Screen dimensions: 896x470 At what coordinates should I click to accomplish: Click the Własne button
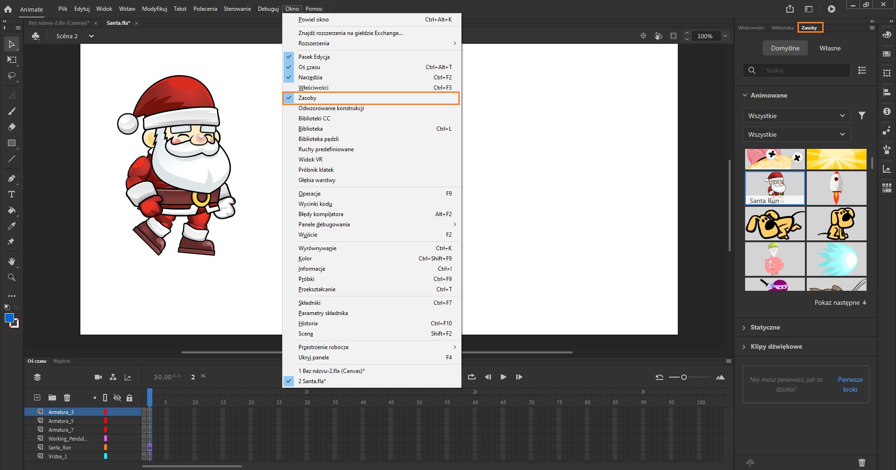click(x=830, y=48)
